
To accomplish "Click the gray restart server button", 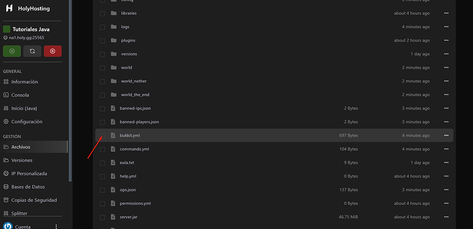I will 32,51.
